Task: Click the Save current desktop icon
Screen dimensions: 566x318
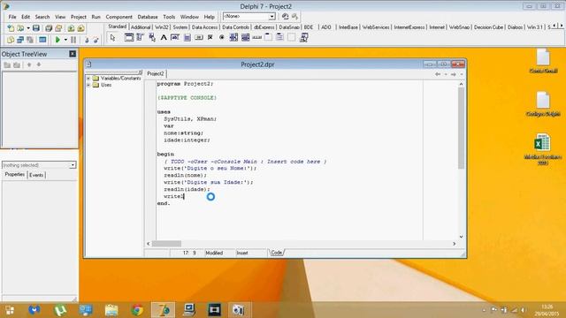Action: click(285, 16)
